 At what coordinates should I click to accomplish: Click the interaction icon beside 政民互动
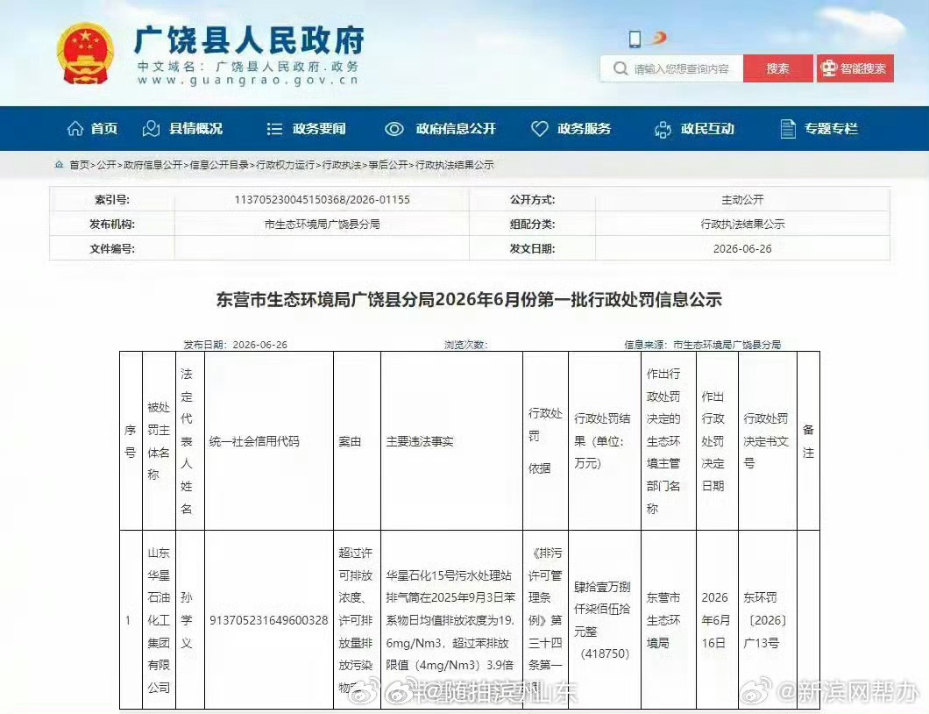(x=663, y=129)
